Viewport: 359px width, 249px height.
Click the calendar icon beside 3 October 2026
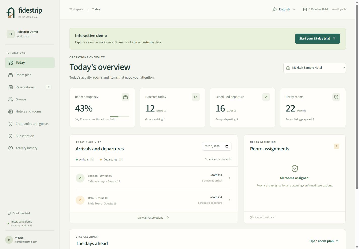(x=305, y=9)
